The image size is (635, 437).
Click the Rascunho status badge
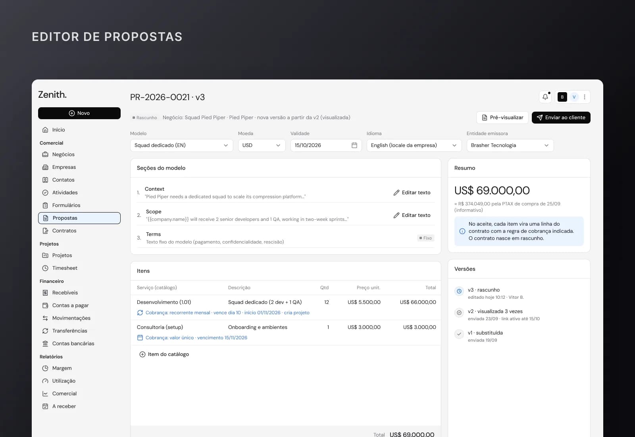145,118
